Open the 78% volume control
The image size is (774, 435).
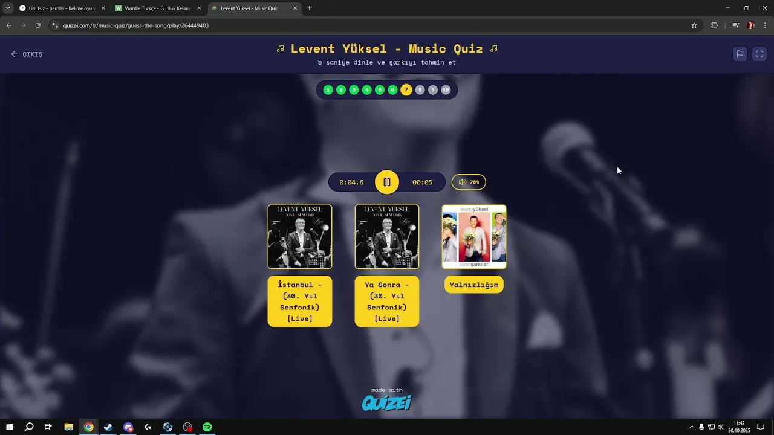coord(469,182)
